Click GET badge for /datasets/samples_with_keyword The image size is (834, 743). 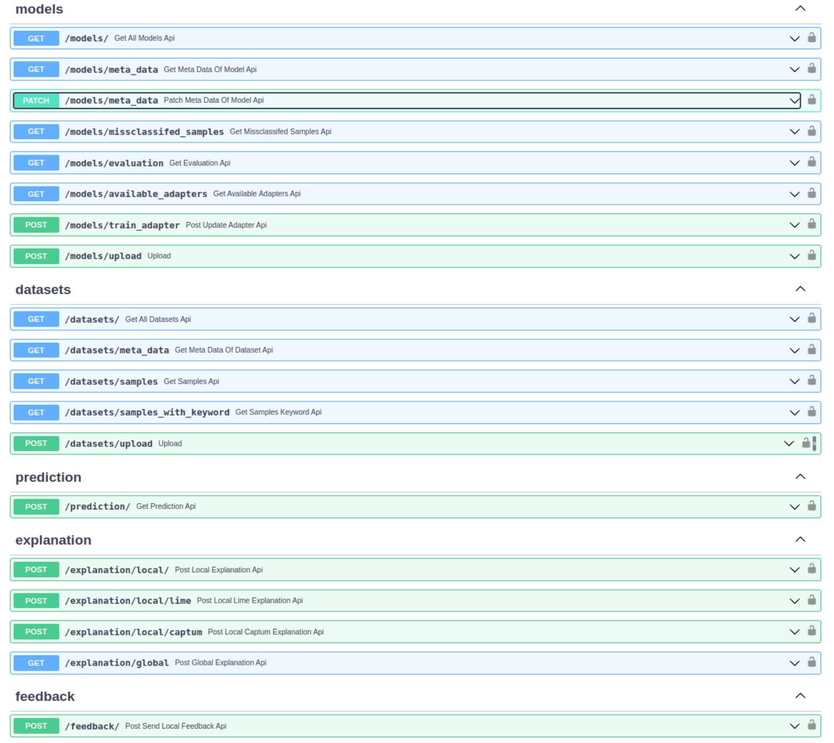[x=36, y=412]
